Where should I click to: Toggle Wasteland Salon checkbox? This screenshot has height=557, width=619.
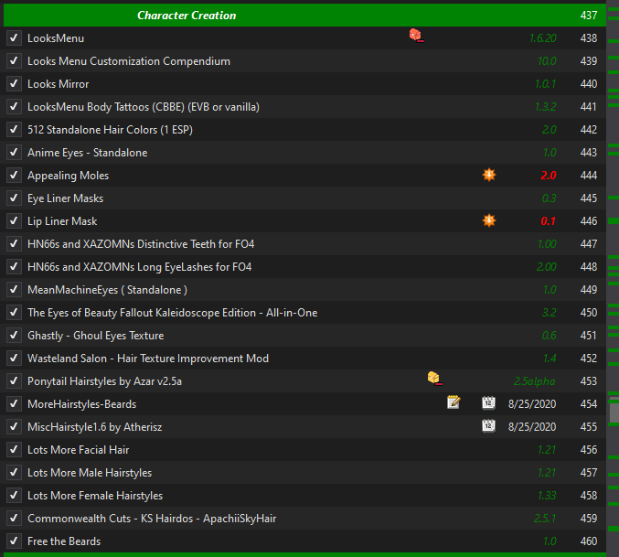click(14, 359)
